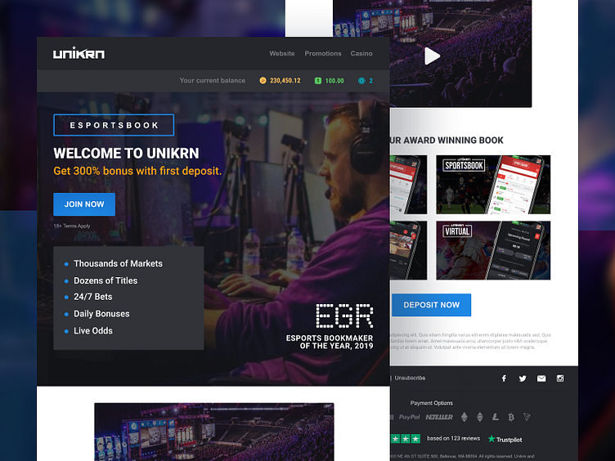
Task: Click the blue token balance icon
Action: [361, 80]
